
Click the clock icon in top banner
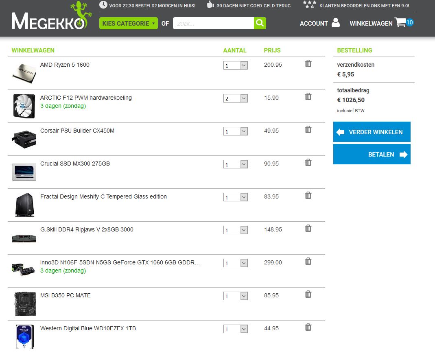(x=103, y=5)
